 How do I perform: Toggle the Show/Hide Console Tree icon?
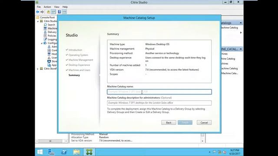(x=53, y=12)
